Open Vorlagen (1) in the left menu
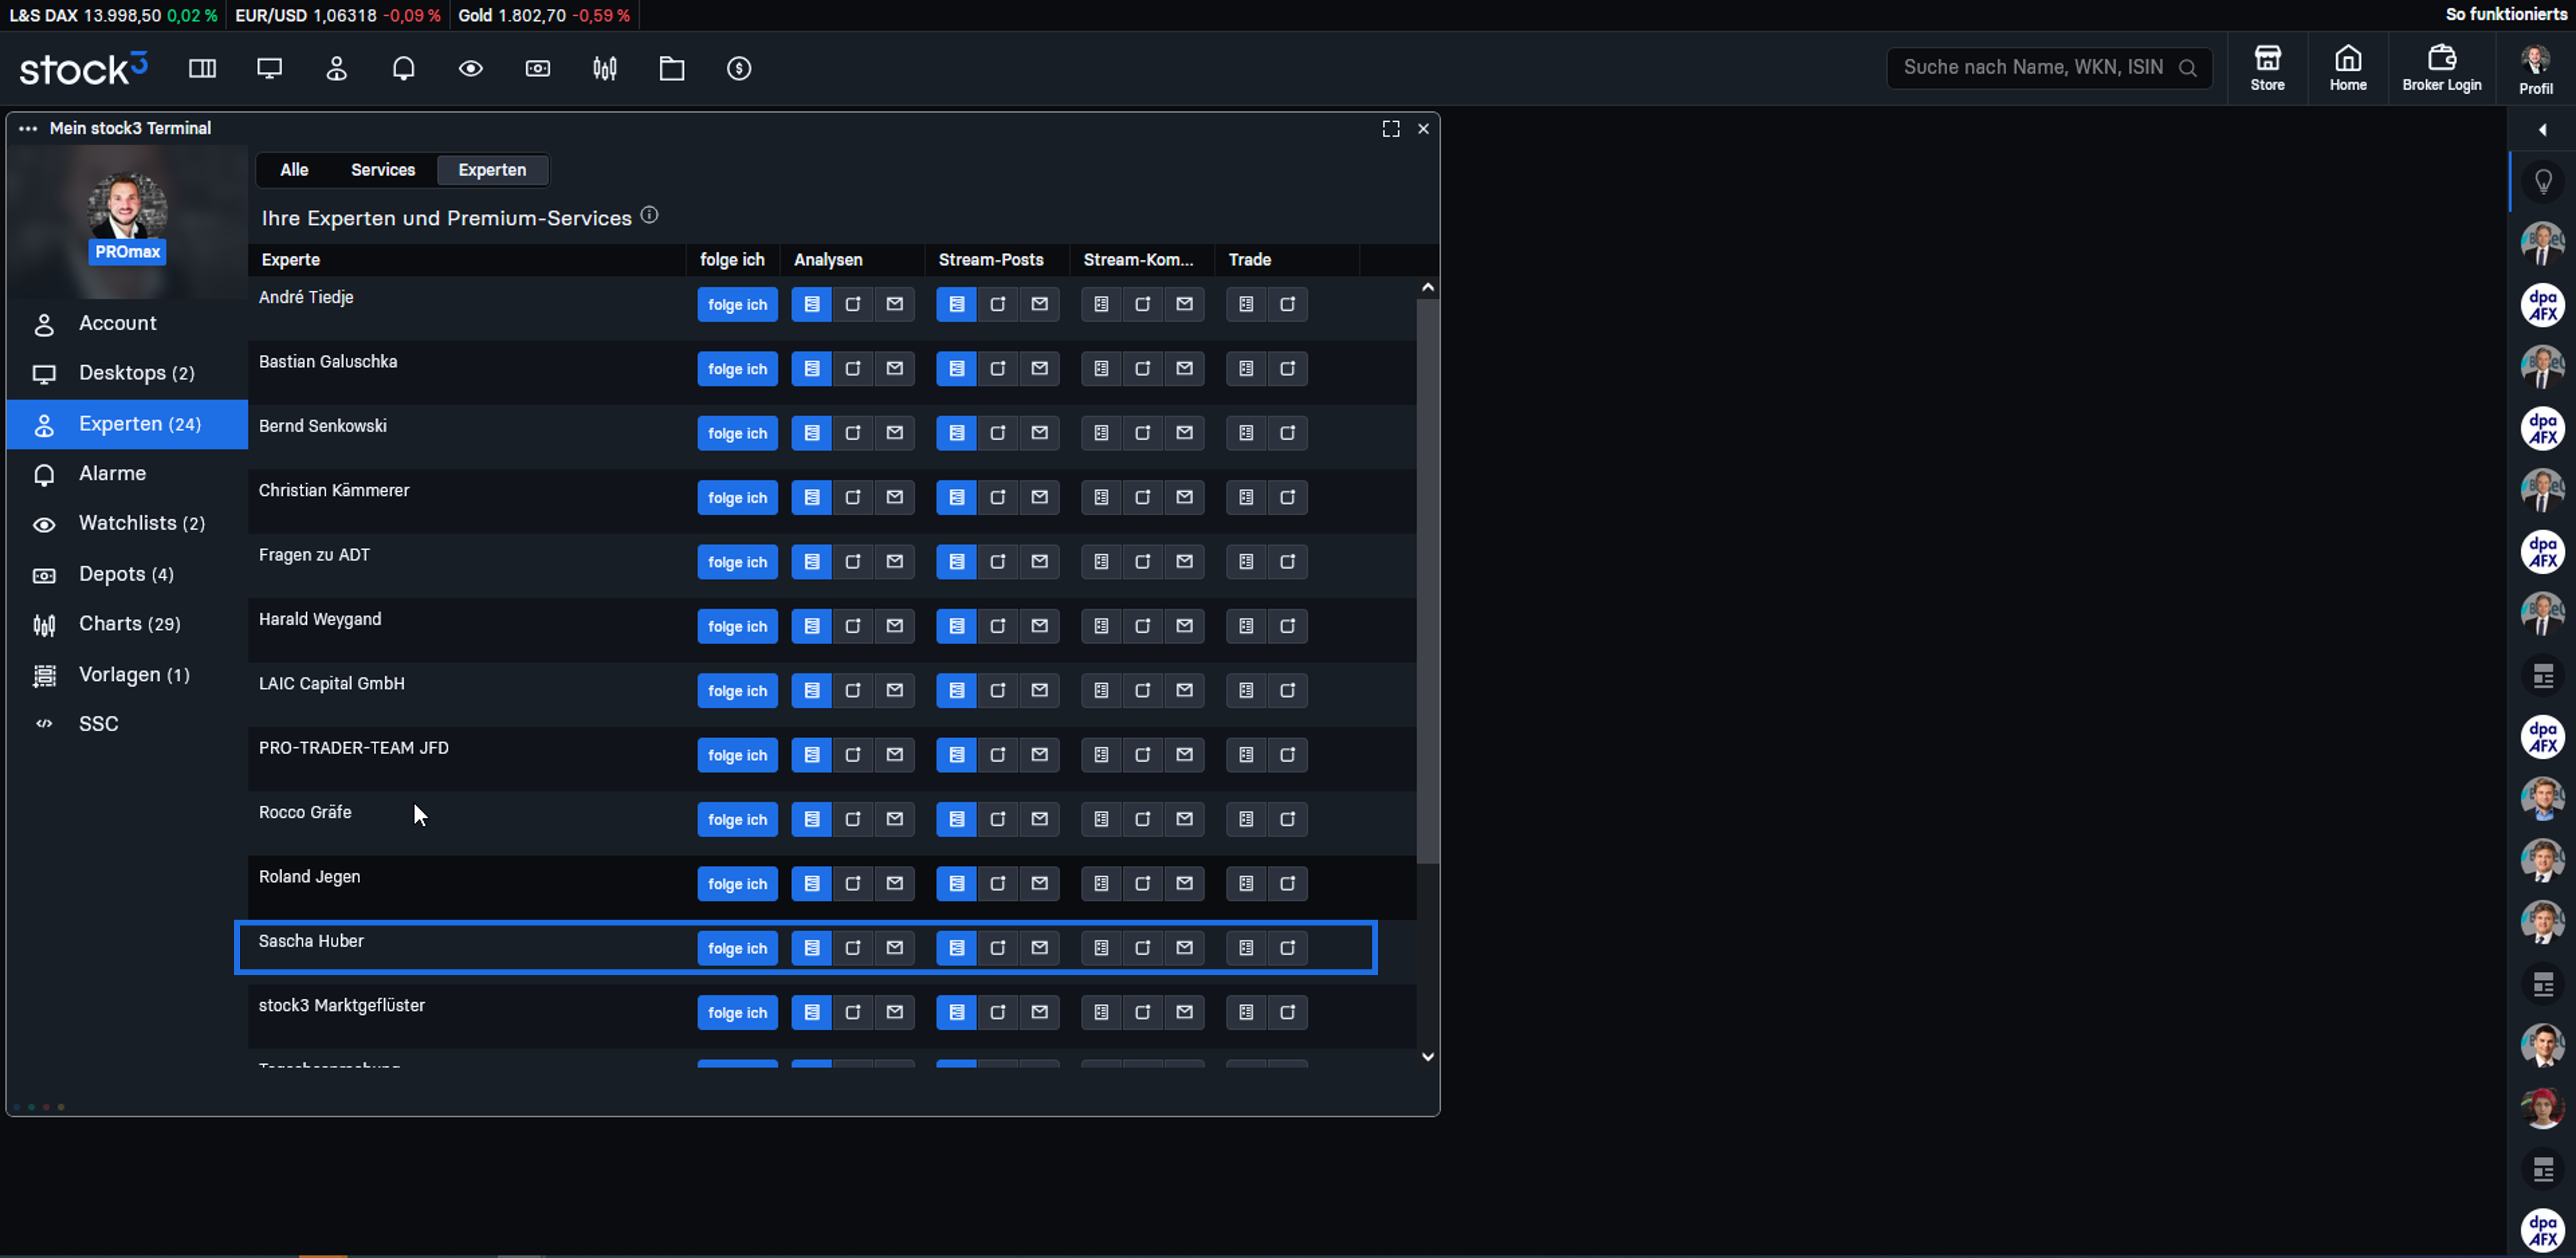Viewport: 2576px width, 1258px height. tap(127, 675)
